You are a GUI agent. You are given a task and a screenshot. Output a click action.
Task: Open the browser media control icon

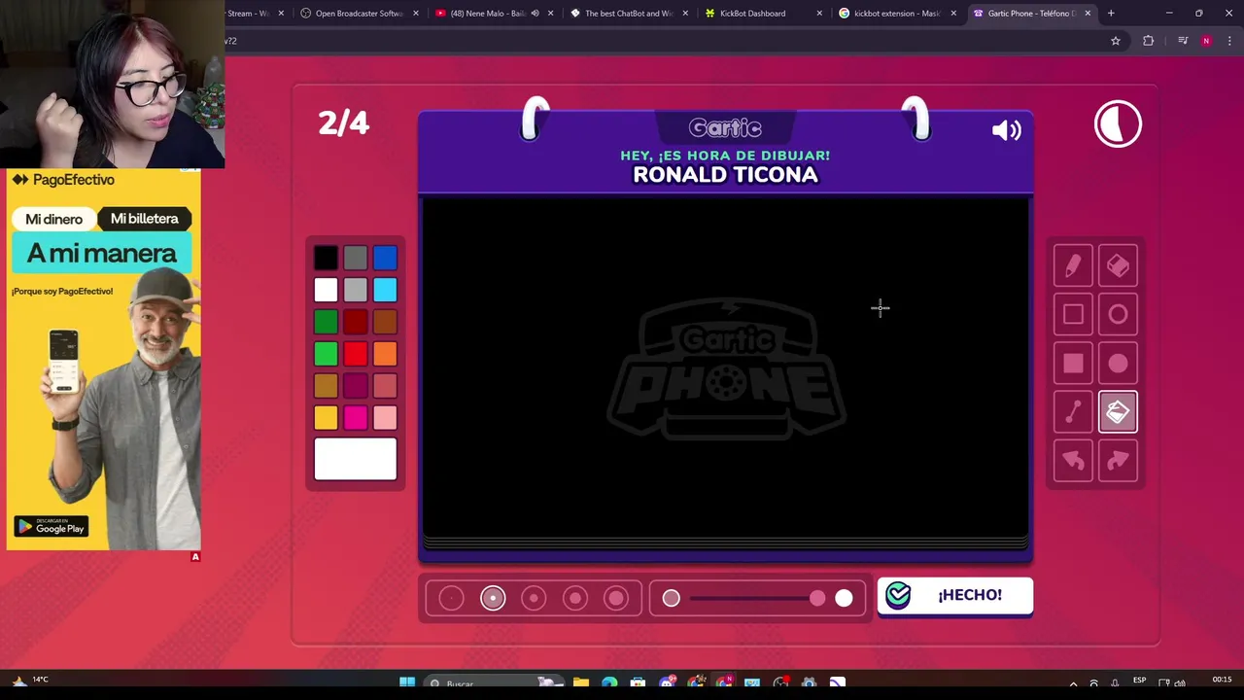coord(1182,41)
